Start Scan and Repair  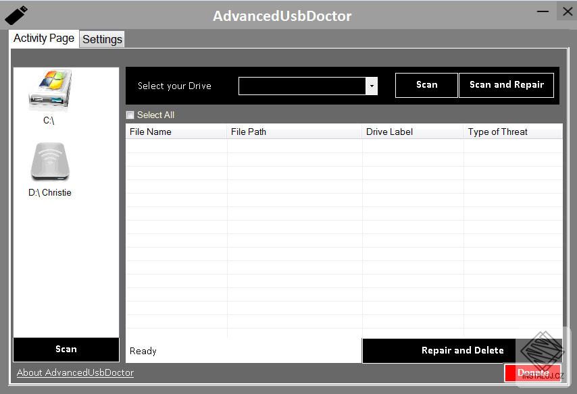tap(506, 85)
